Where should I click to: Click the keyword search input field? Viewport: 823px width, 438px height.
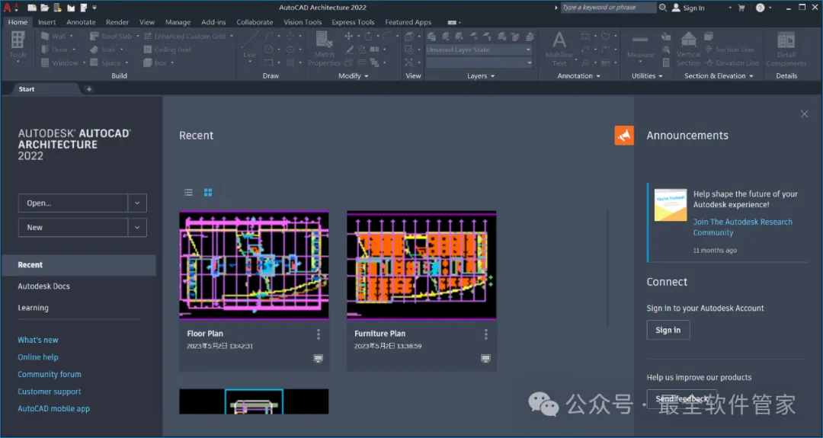(x=608, y=8)
